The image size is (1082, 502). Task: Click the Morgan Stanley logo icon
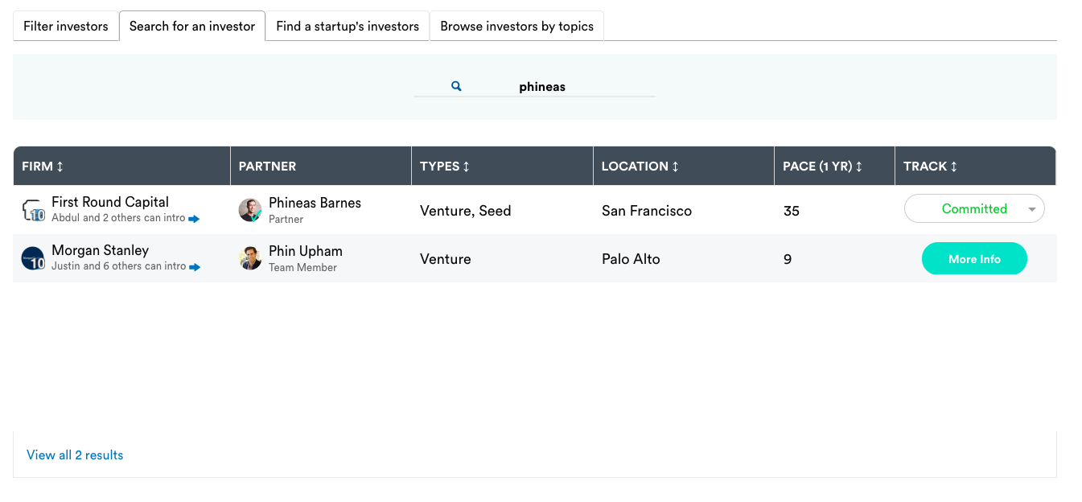pos(33,258)
